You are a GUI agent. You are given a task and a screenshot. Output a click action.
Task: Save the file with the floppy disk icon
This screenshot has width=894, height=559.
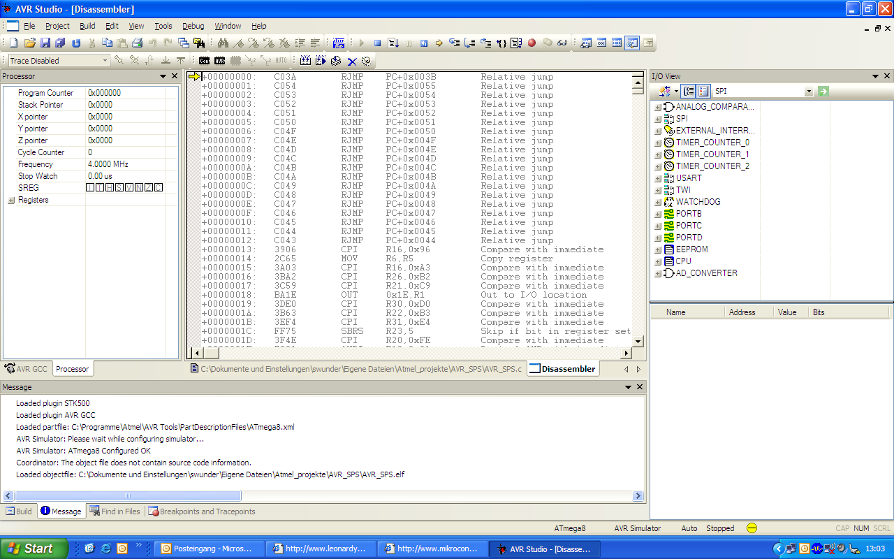coord(45,43)
